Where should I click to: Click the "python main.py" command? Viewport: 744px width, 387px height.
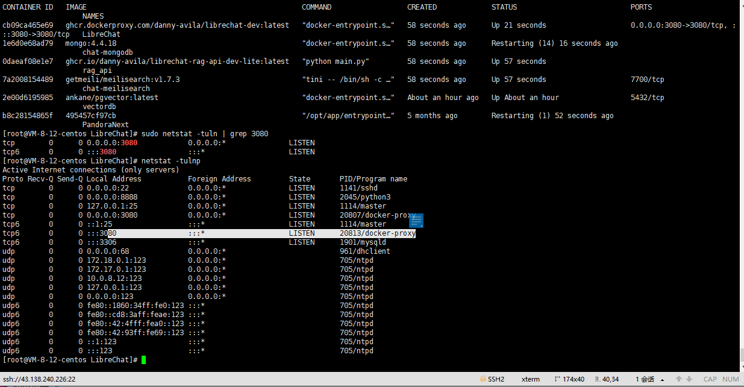(x=336, y=61)
